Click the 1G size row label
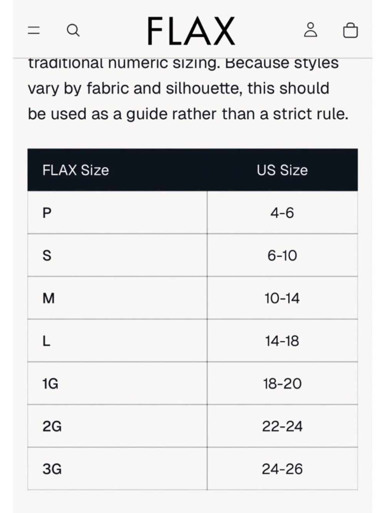This screenshot has height=513, width=385. 50,383
